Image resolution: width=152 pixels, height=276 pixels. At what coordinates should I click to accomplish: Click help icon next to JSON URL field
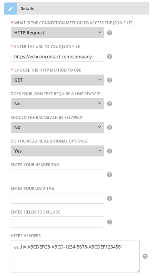[109, 56]
